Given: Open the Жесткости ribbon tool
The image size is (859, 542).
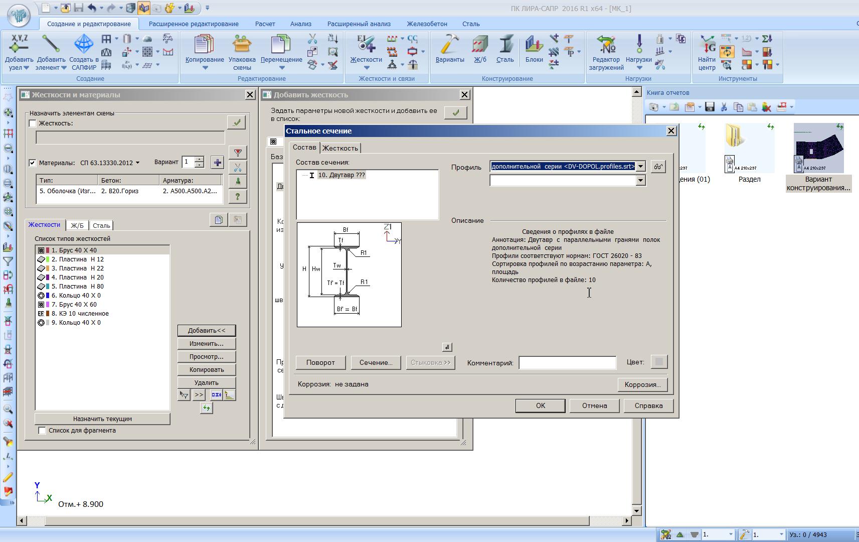Looking at the screenshot, I should pyautogui.click(x=366, y=46).
